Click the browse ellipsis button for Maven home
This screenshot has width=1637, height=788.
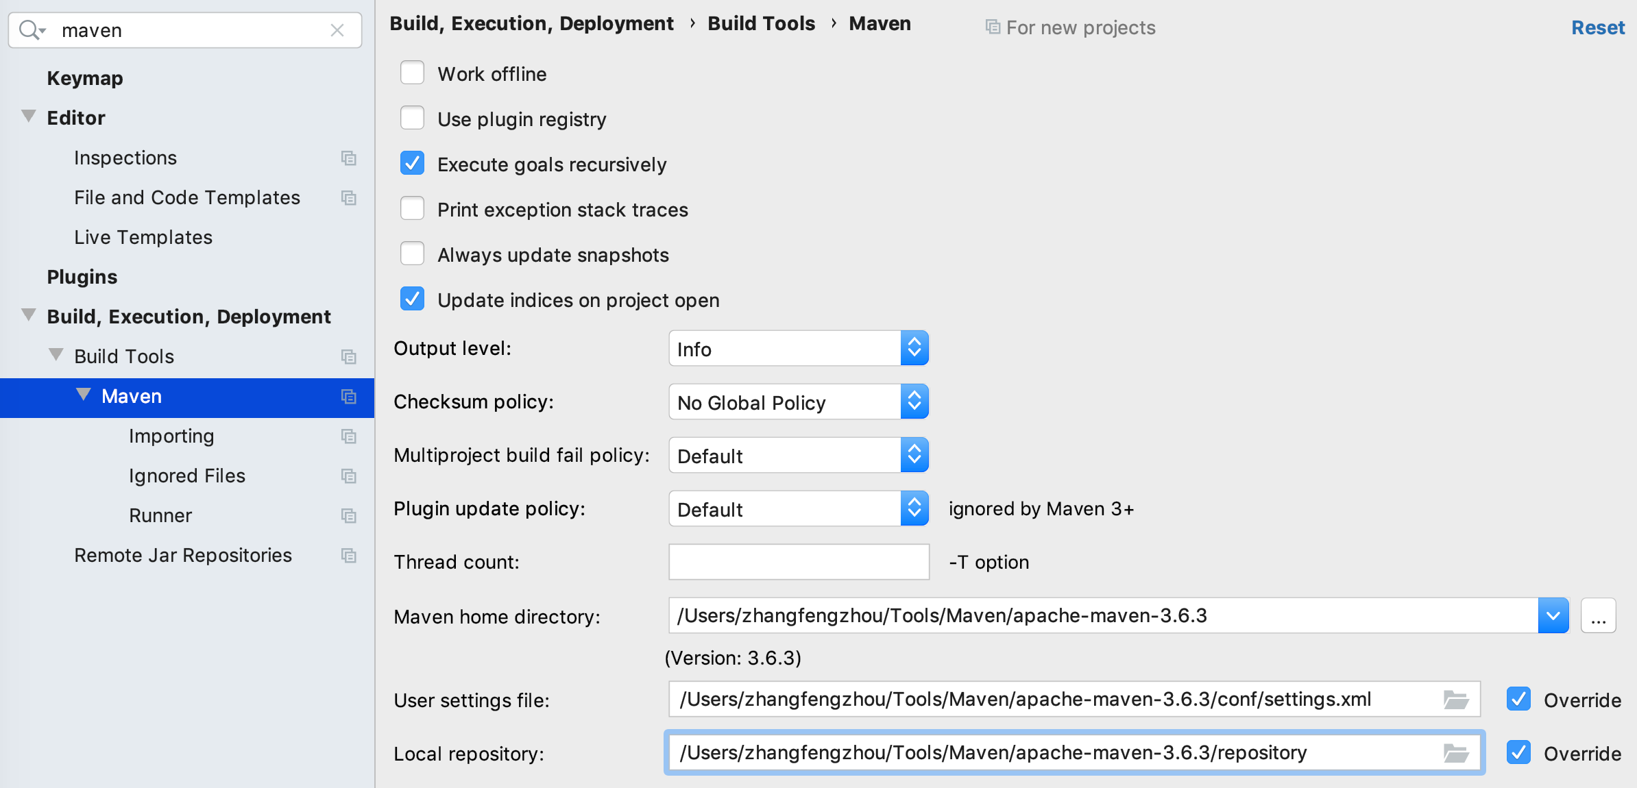coord(1598,616)
